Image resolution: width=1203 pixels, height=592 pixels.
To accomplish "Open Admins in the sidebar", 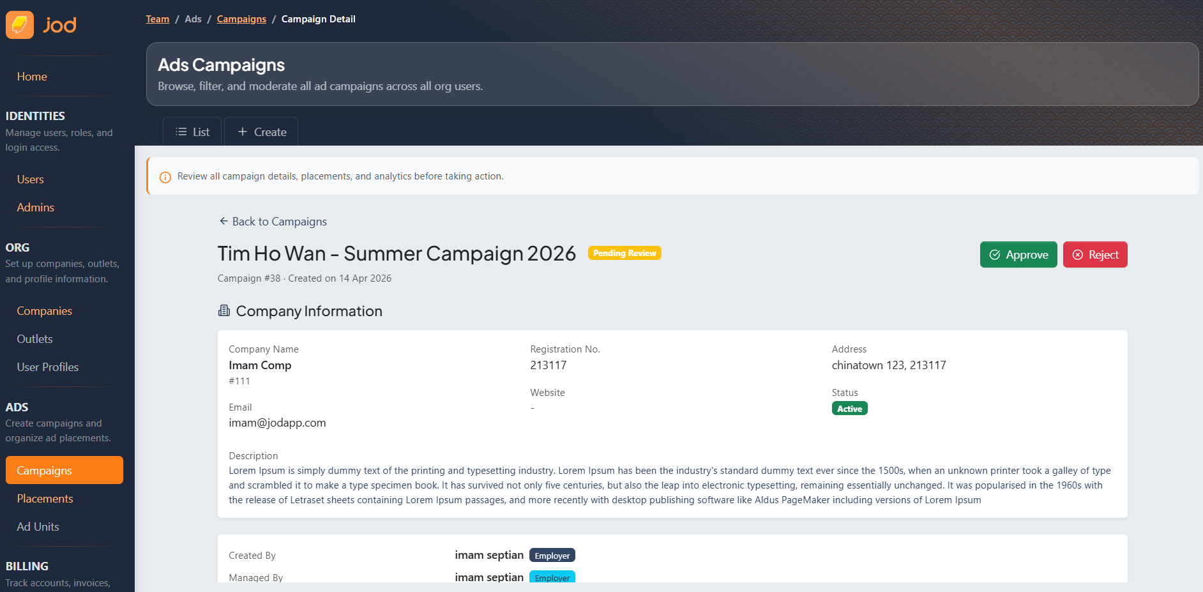I will point(35,208).
